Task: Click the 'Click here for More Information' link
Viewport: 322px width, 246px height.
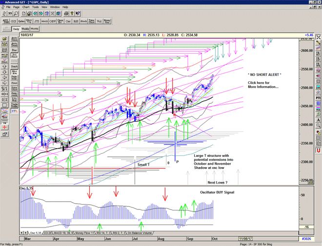Action: pos(263,84)
